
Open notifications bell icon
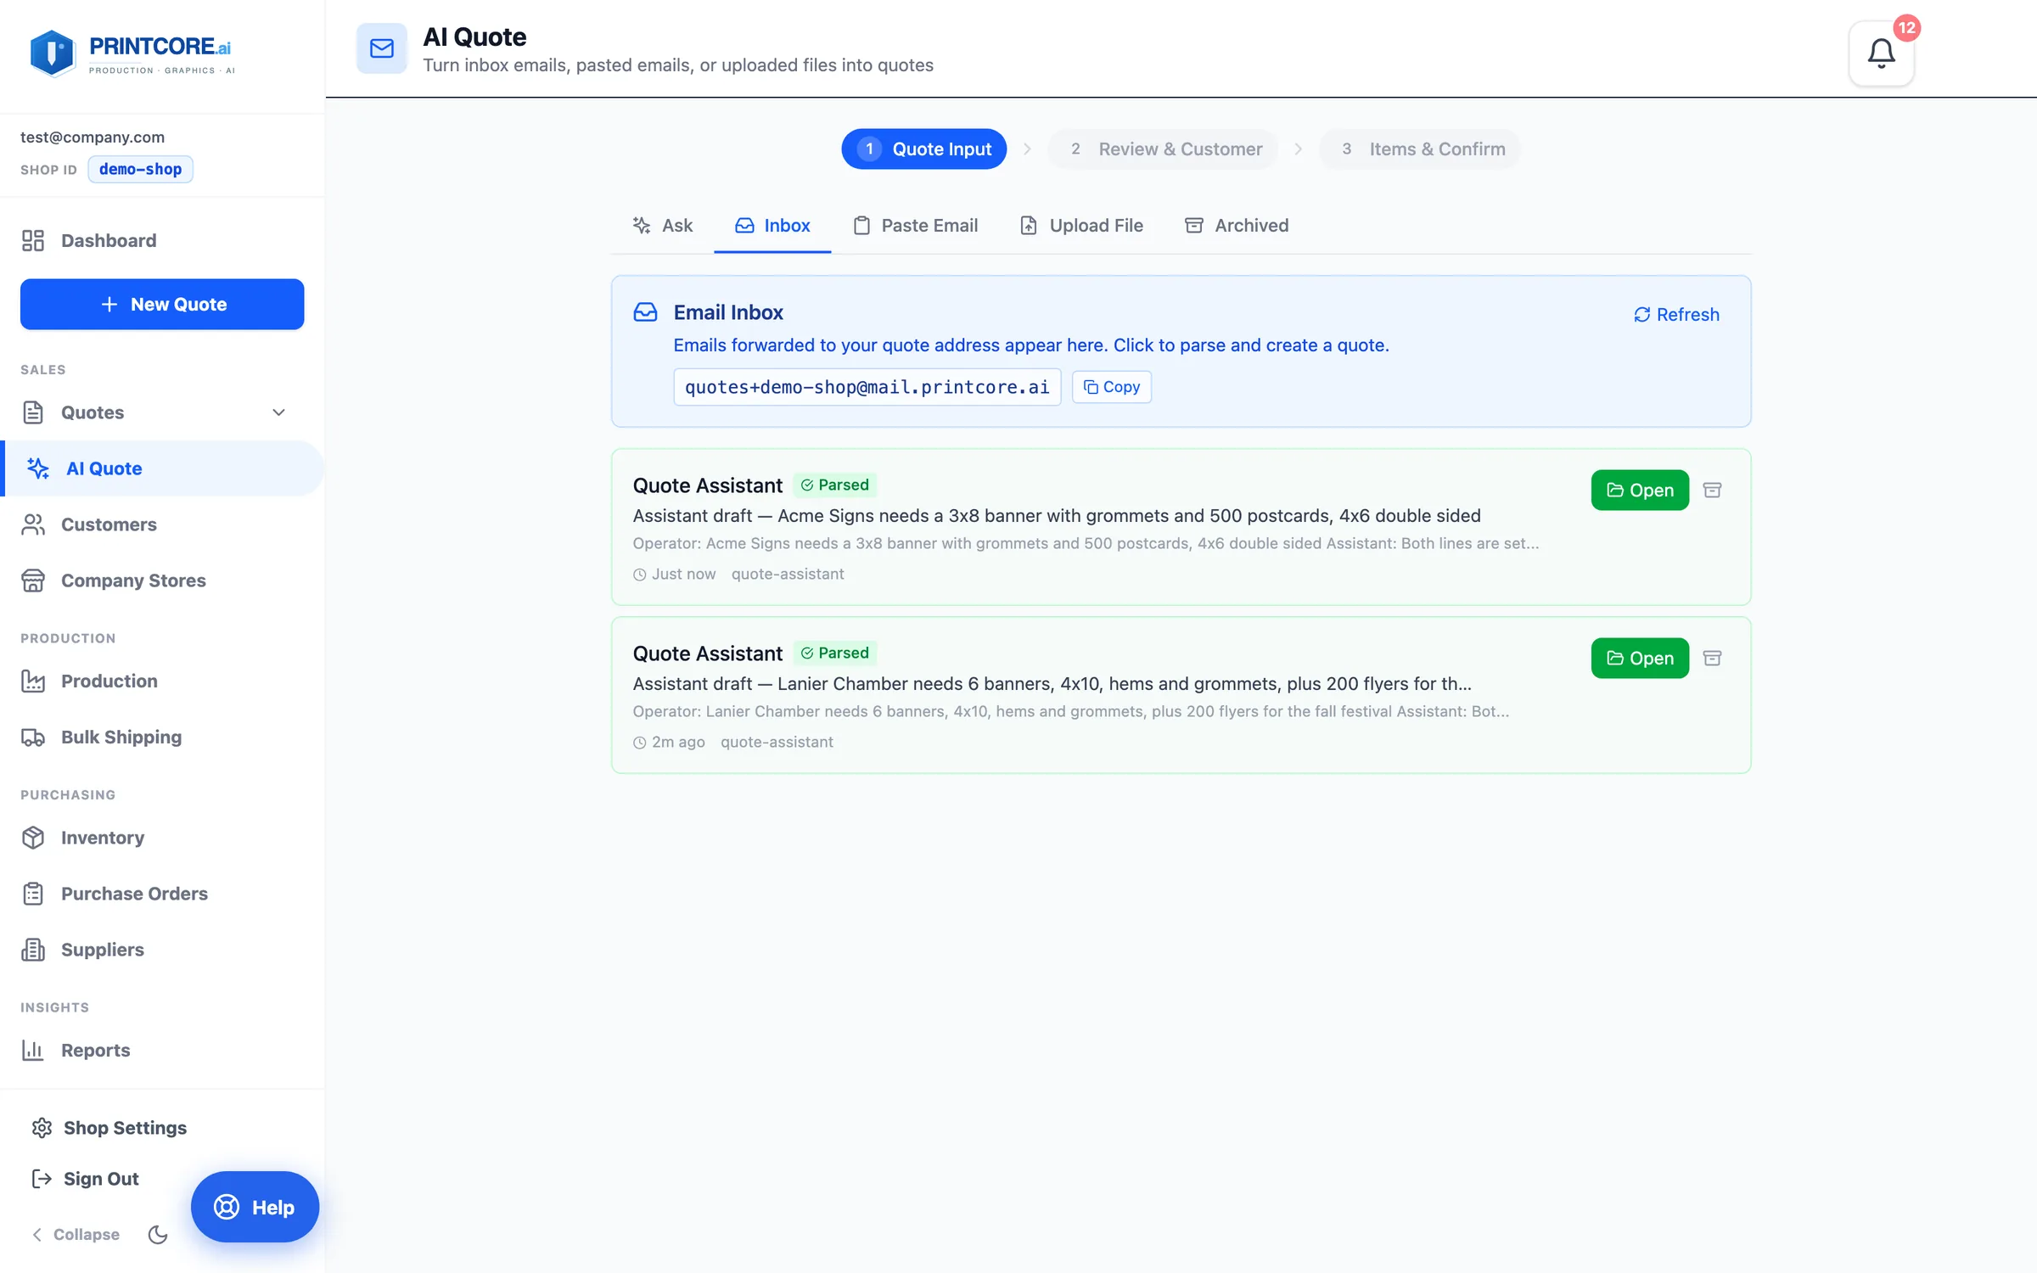(1881, 53)
